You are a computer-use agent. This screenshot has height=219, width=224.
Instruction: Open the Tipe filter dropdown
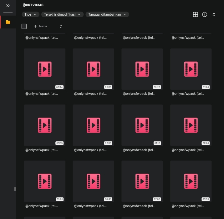[30, 14]
